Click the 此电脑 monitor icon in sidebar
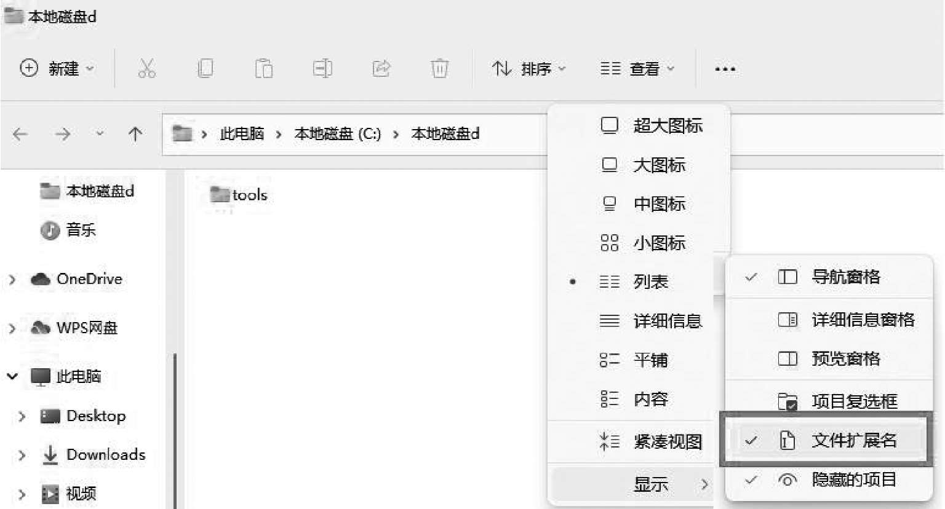 click(41, 376)
